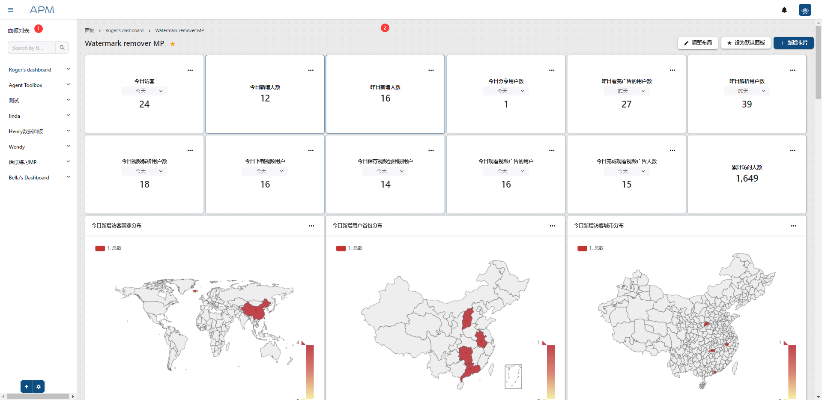Open the 昨天 dropdown on 昨日解析用户数 card
This screenshot has width=822, height=400.
click(747, 91)
